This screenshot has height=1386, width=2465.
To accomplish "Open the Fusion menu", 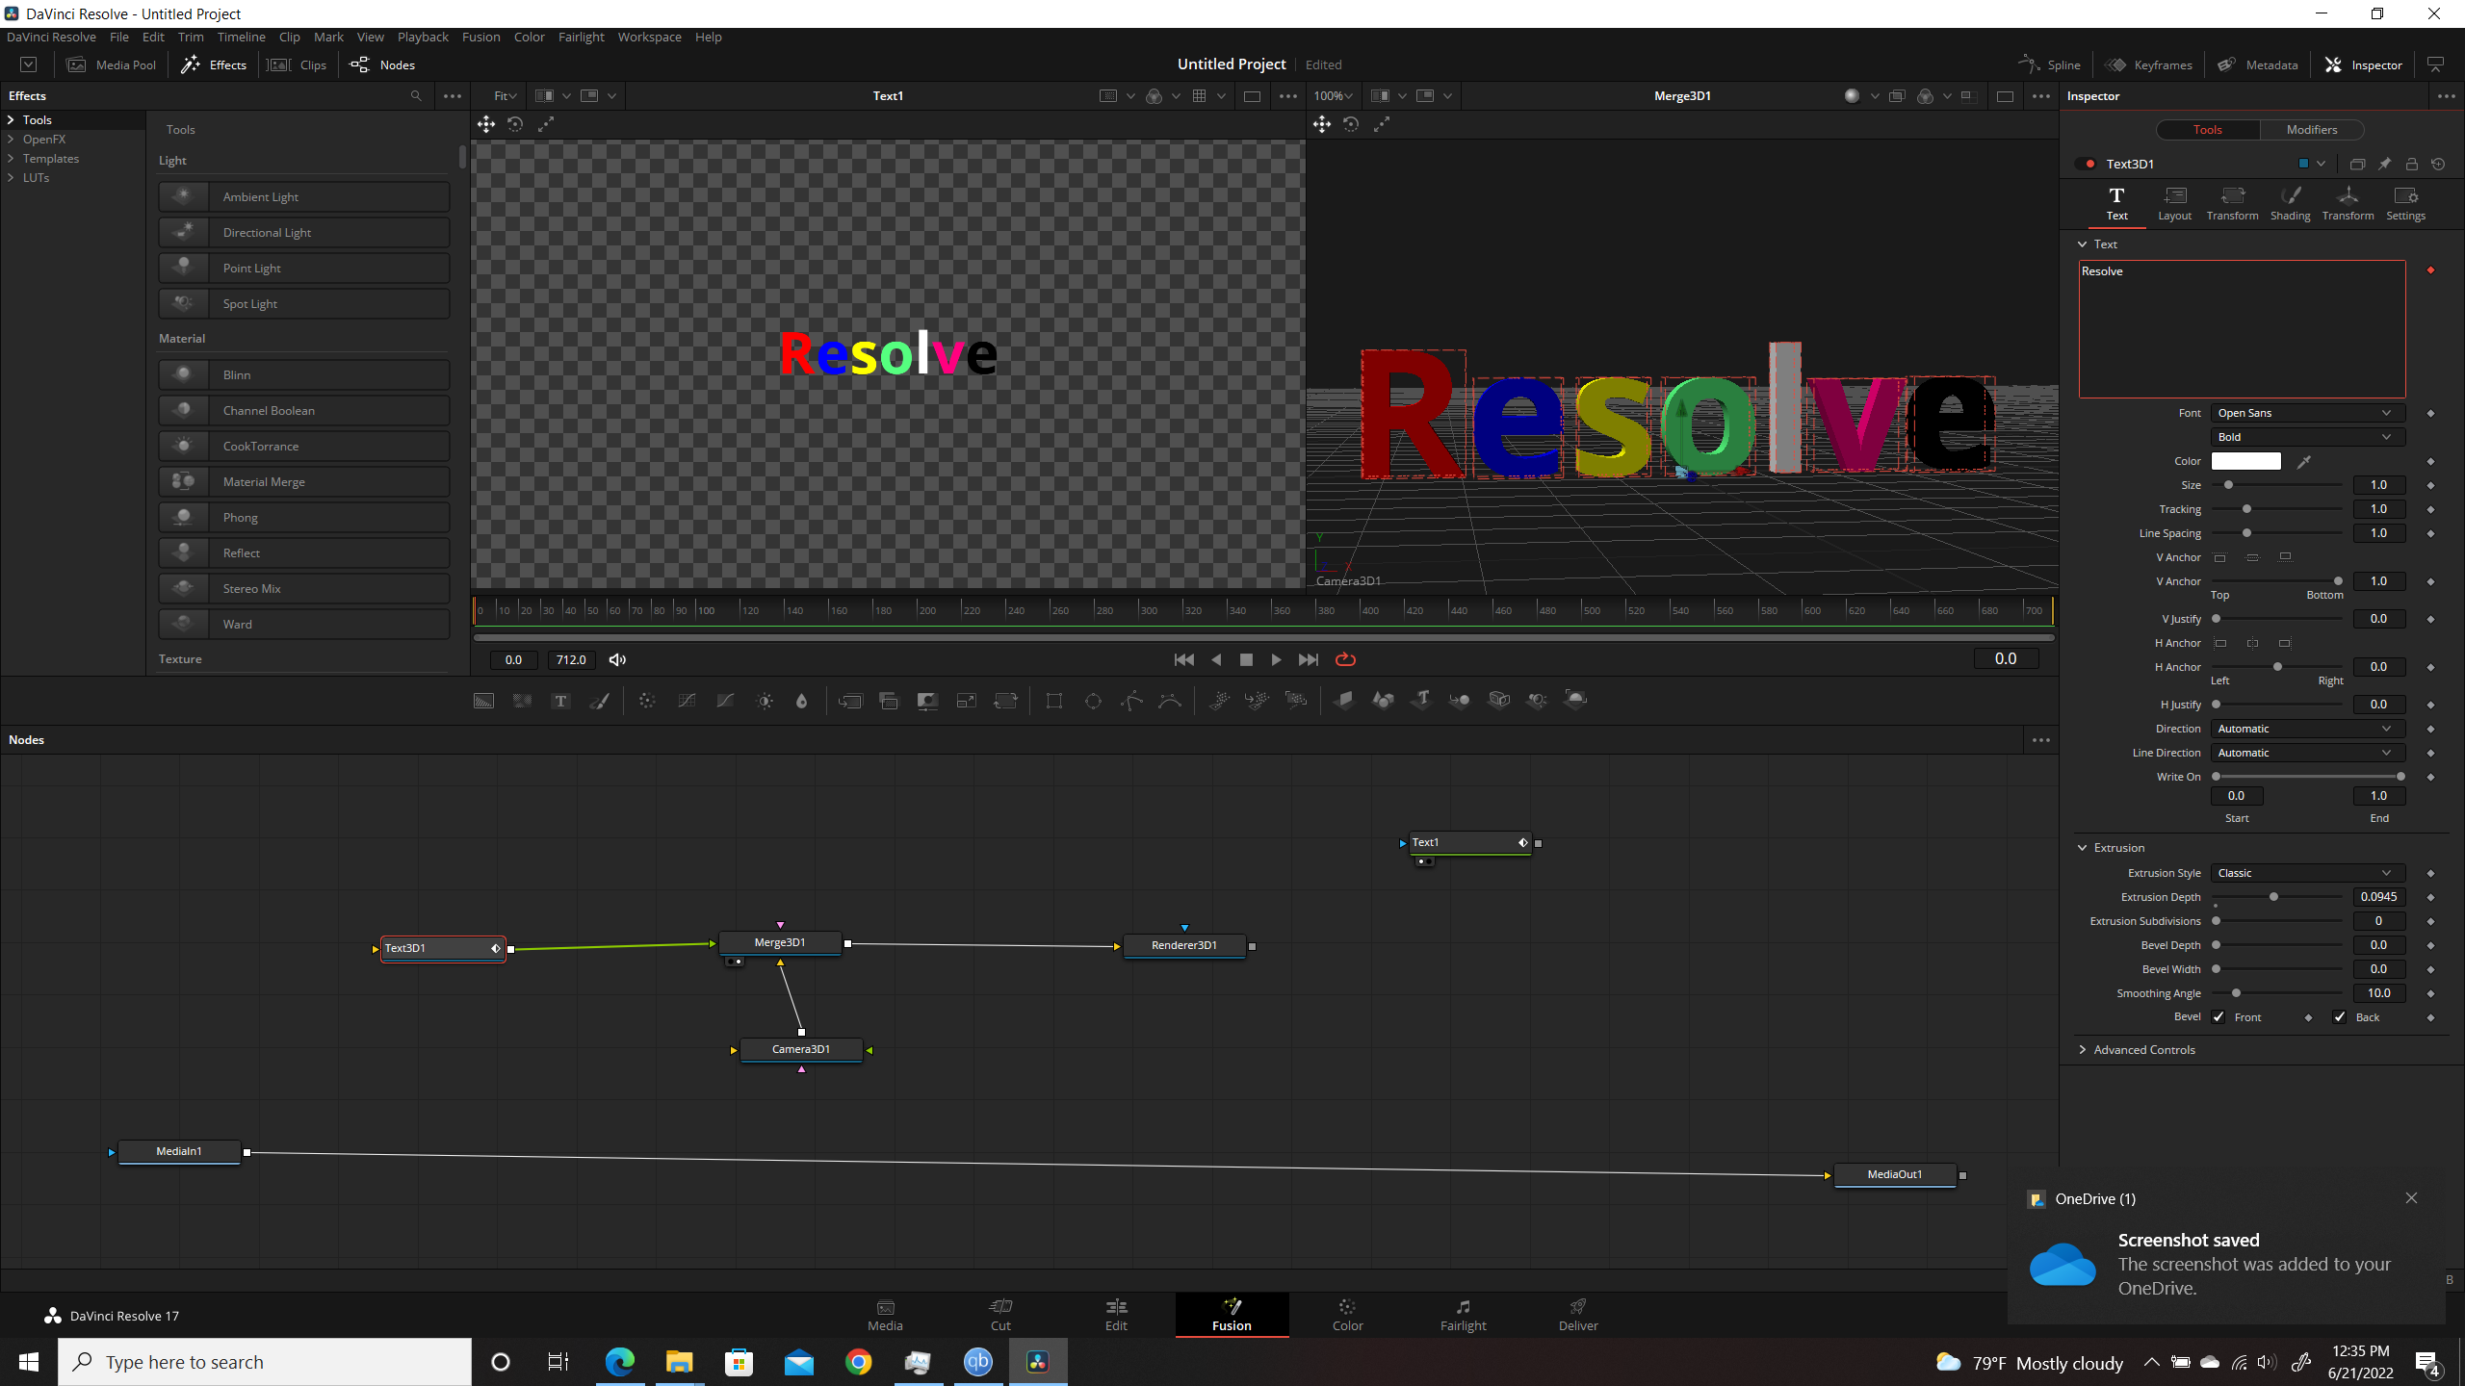I will pyautogui.click(x=480, y=37).
